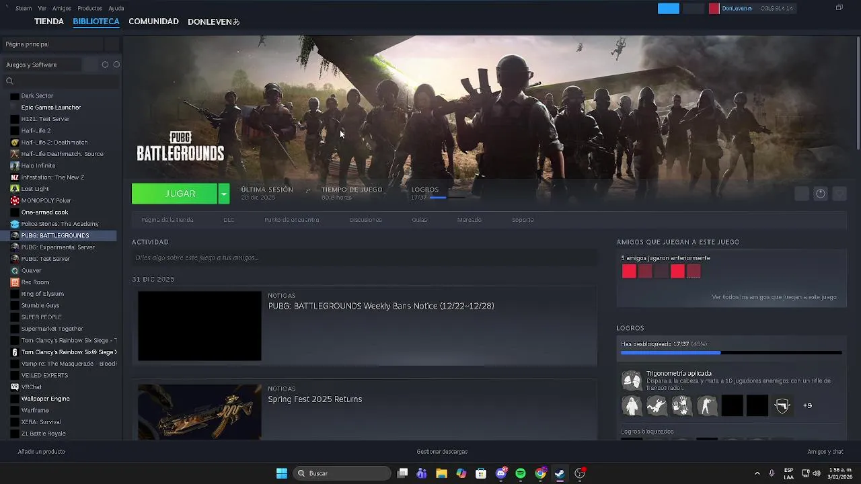
Task: Open the Ver menu
Action: coord(42,9)
